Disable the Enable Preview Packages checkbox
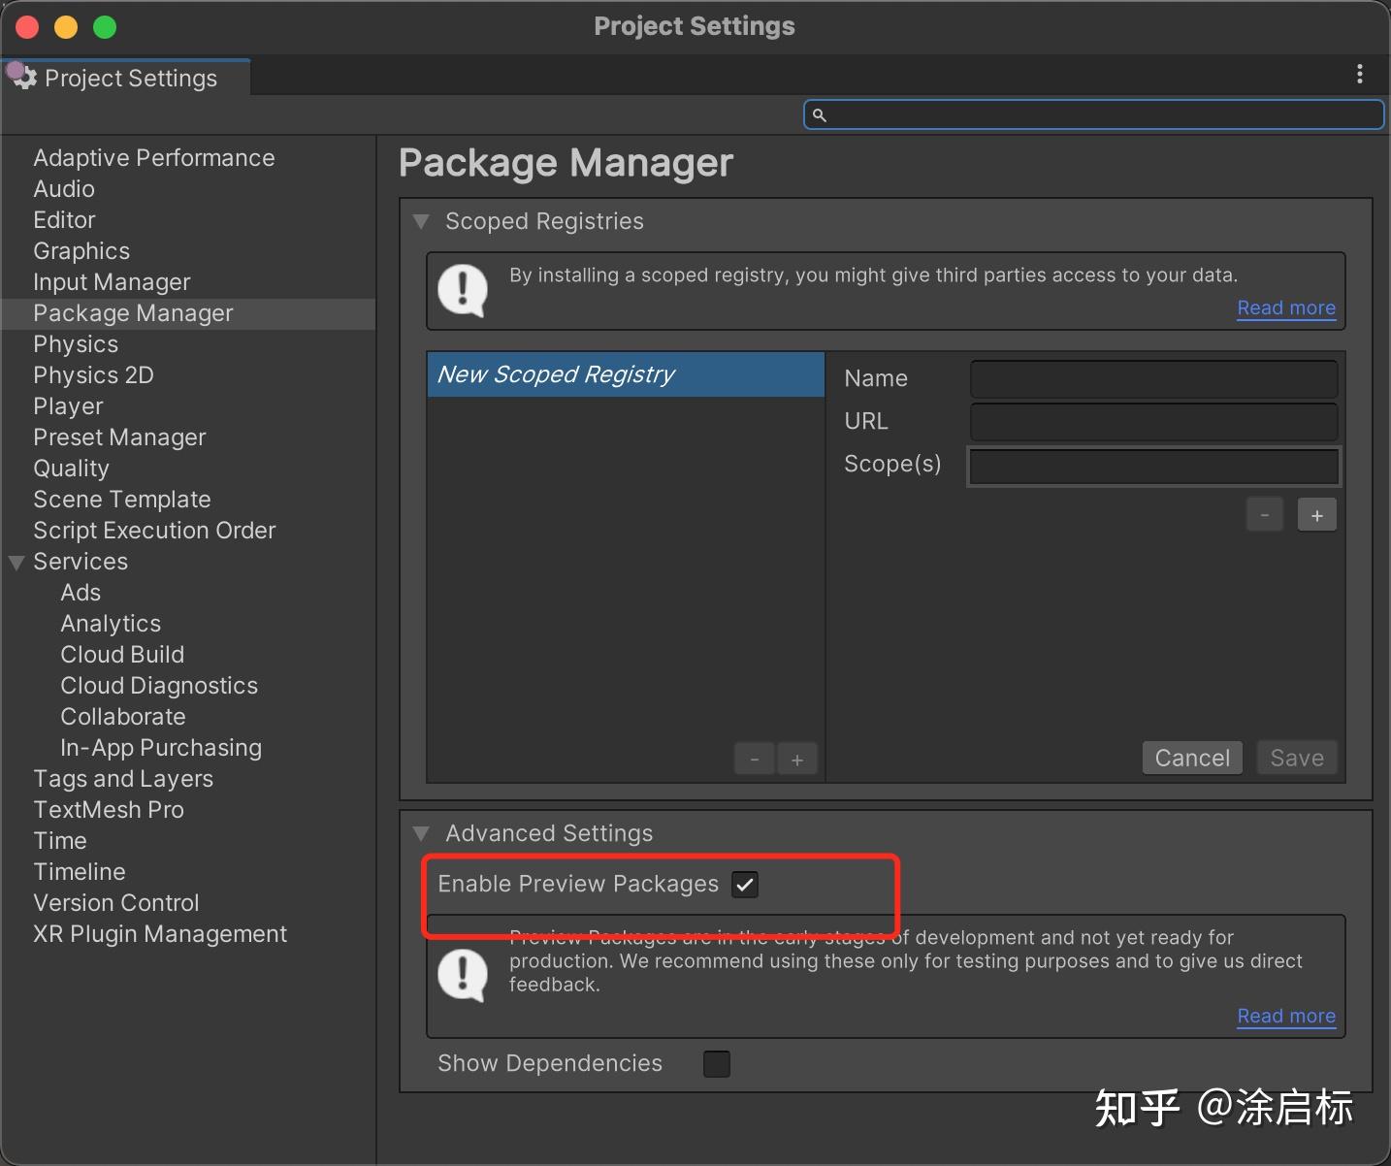Screen dimensions: 1391x1166 coord(745,884)
